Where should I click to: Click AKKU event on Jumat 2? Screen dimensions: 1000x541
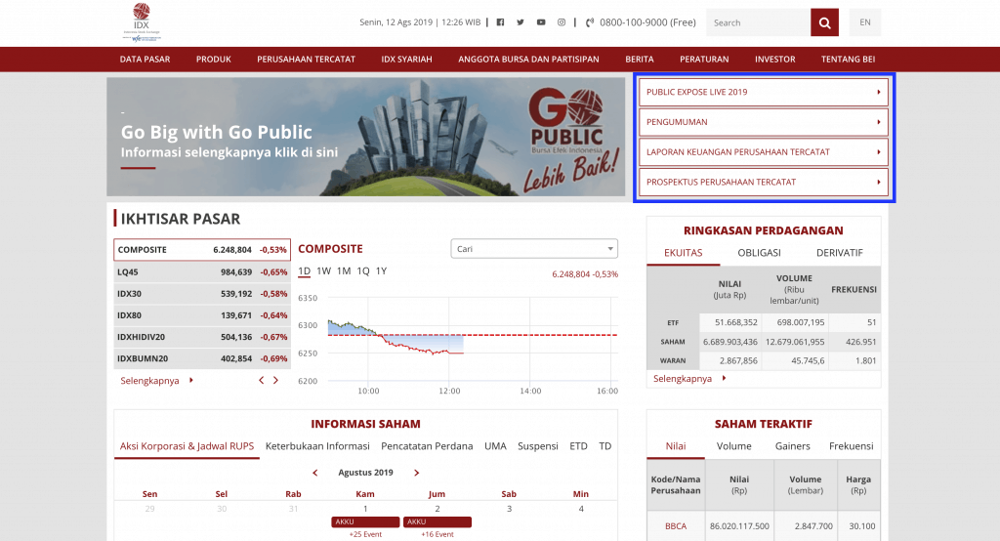(x=437, y=521)
